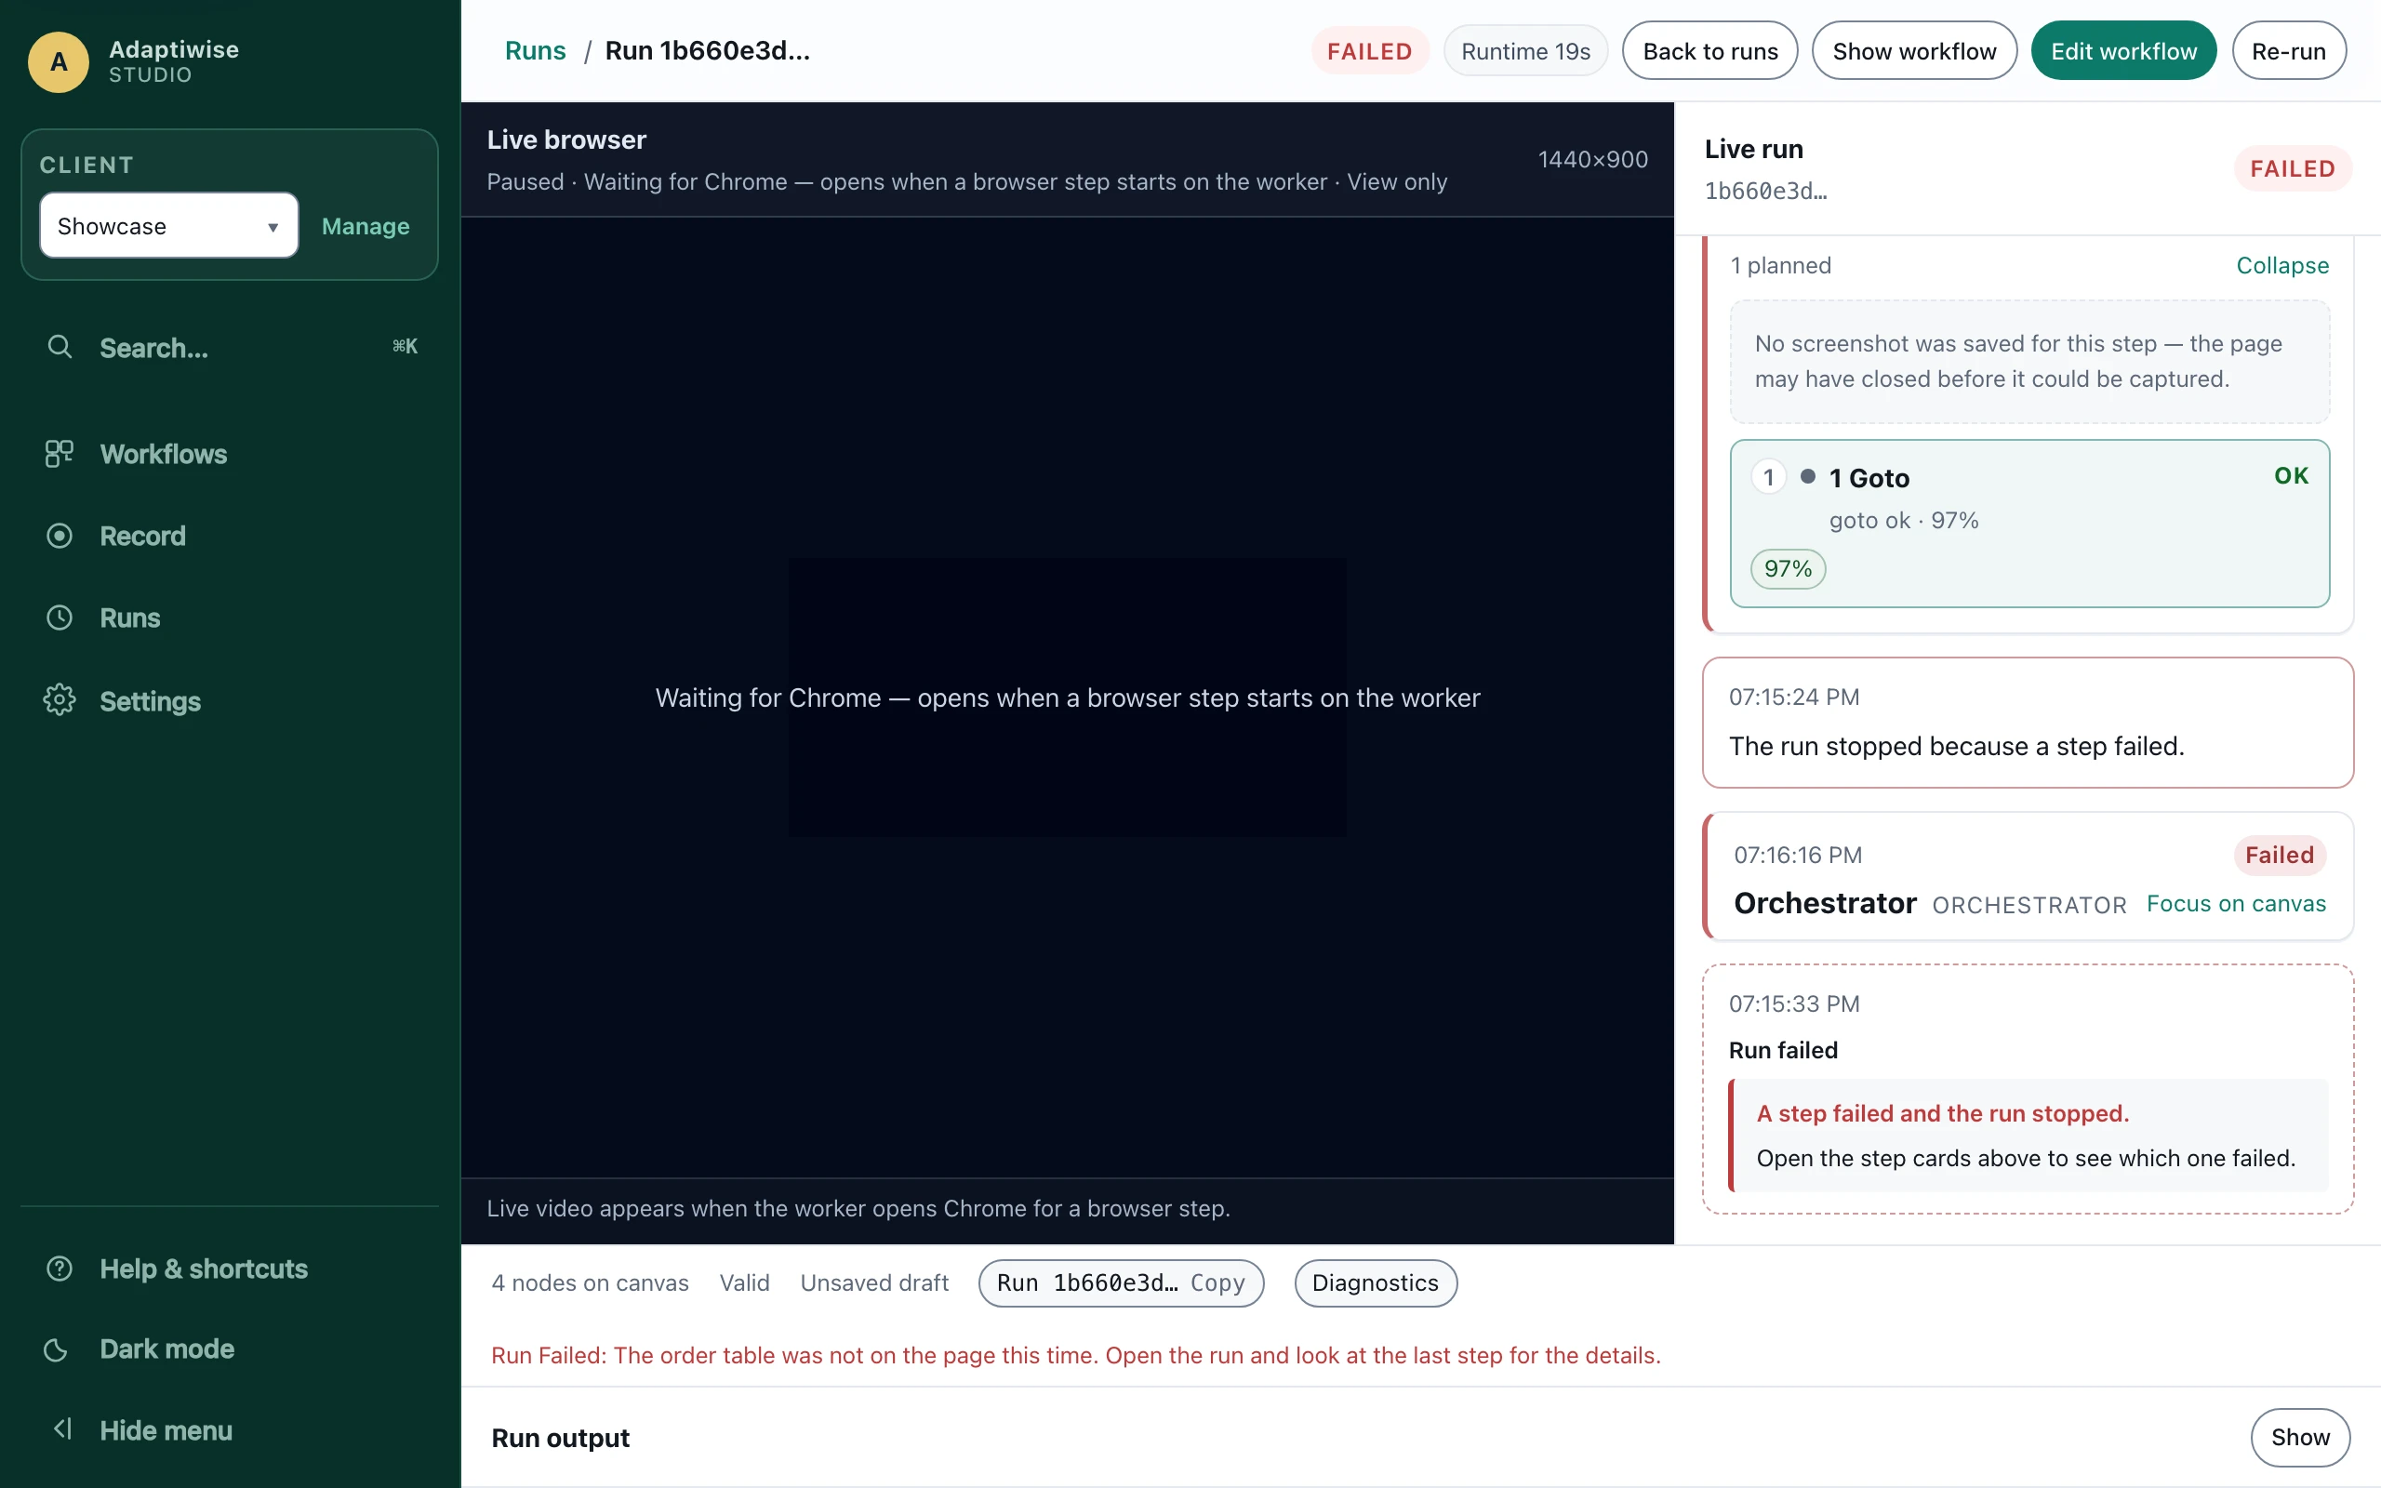Click the 'Valid' status text
Screen dimensions: 2381x1488
click(744, 1282)
